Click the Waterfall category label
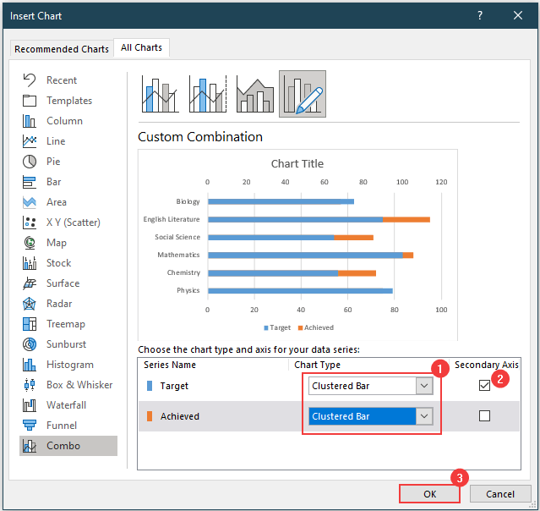This screenshot has width=540, height=511. [66, 405]
